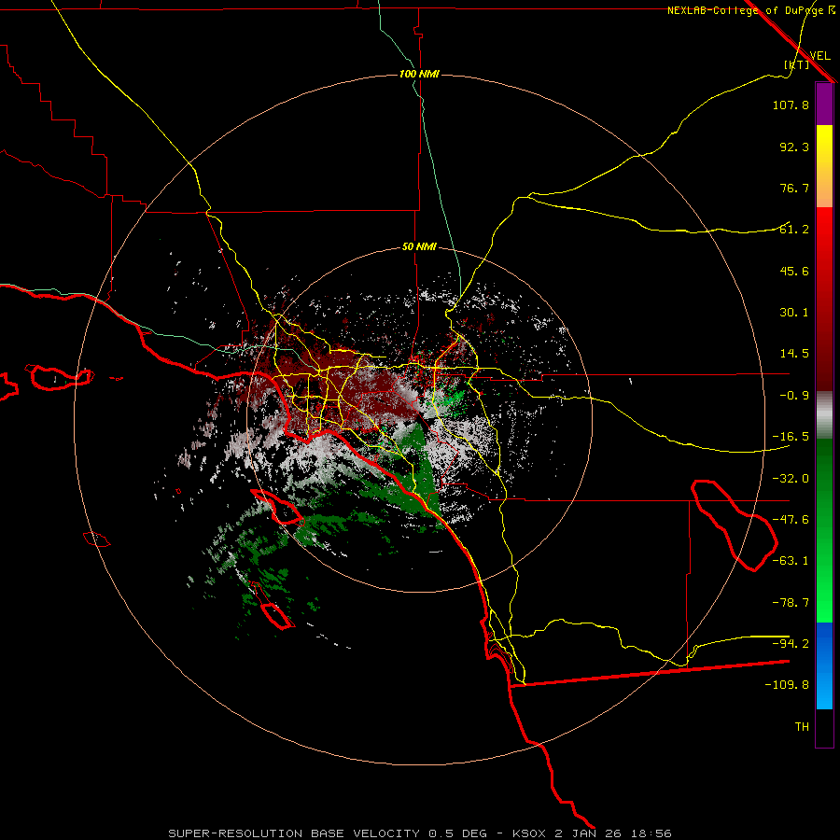Click the [KT] units label
The height and width of the screenshot is (840, 840).
point(796,64)
